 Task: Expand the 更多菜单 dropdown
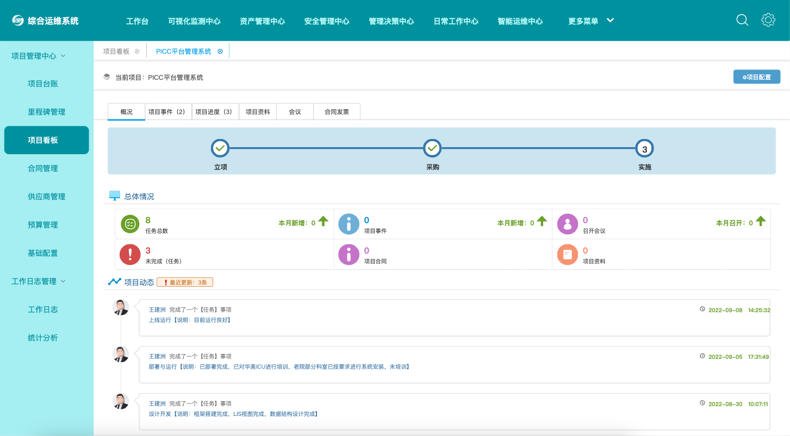[591, 21]
